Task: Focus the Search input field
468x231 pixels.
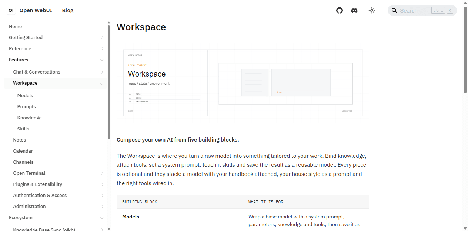Action: coord(422,10)
